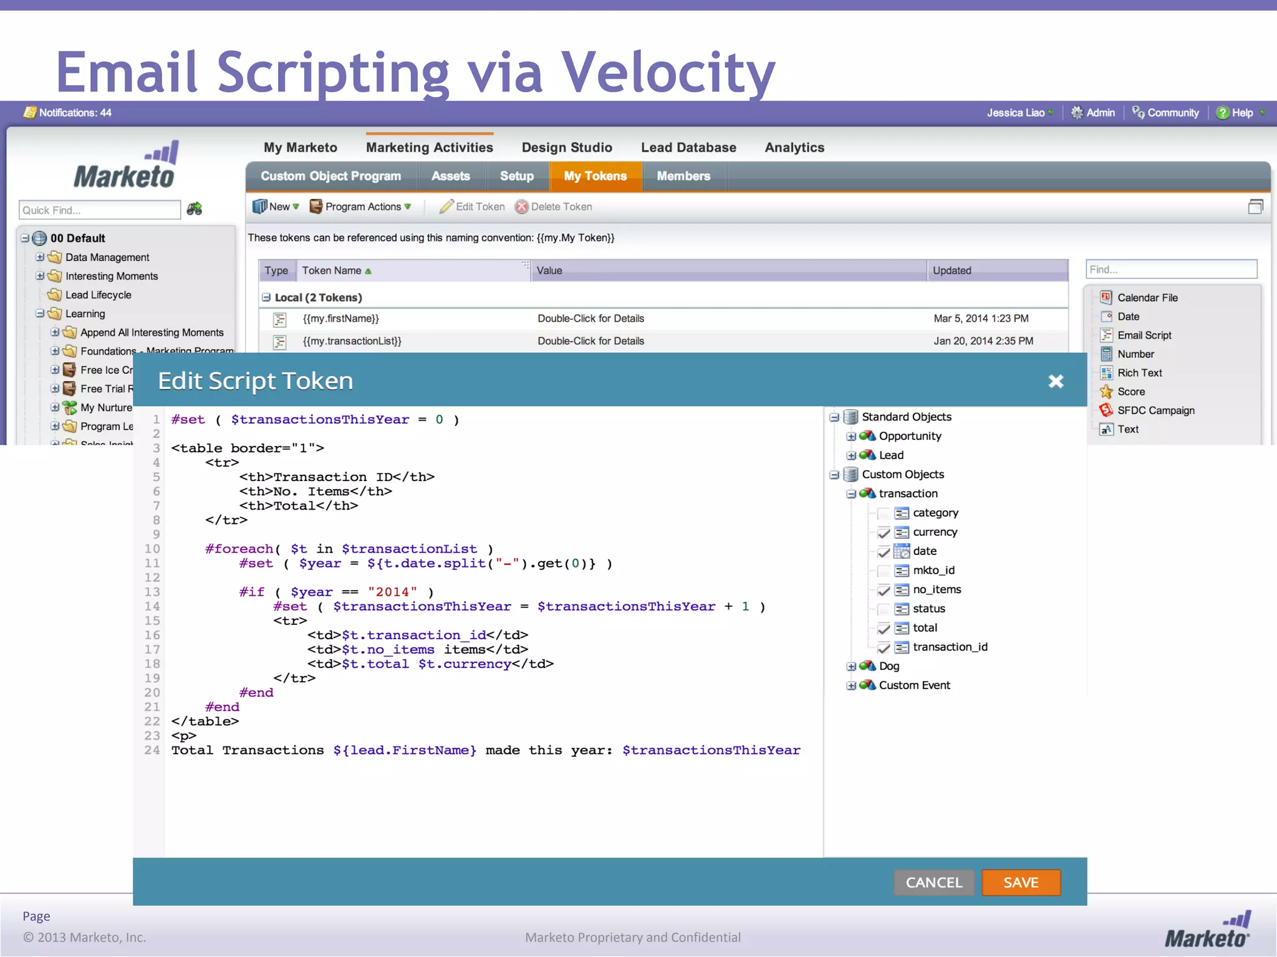Switch to the Members tab
This screenshot has height=957, width=1277.
pos(683,176)
